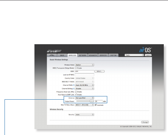Viewport: 168px width, 135px height.
Task: Click the airOS logo
Action: 146,50
